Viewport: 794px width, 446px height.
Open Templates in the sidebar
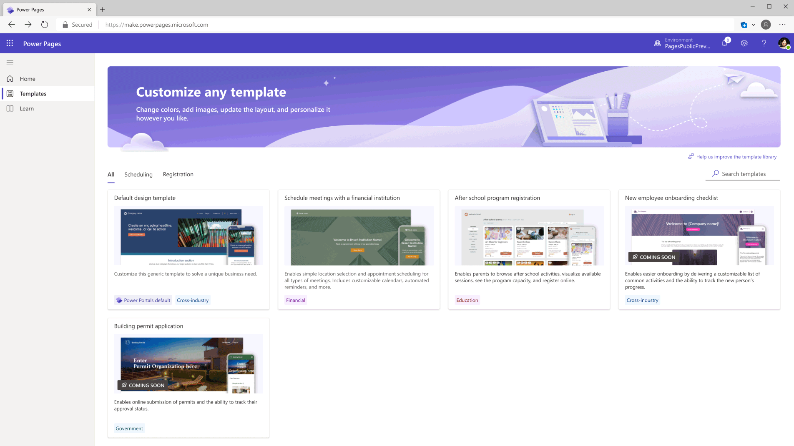[x=48, y=94]
